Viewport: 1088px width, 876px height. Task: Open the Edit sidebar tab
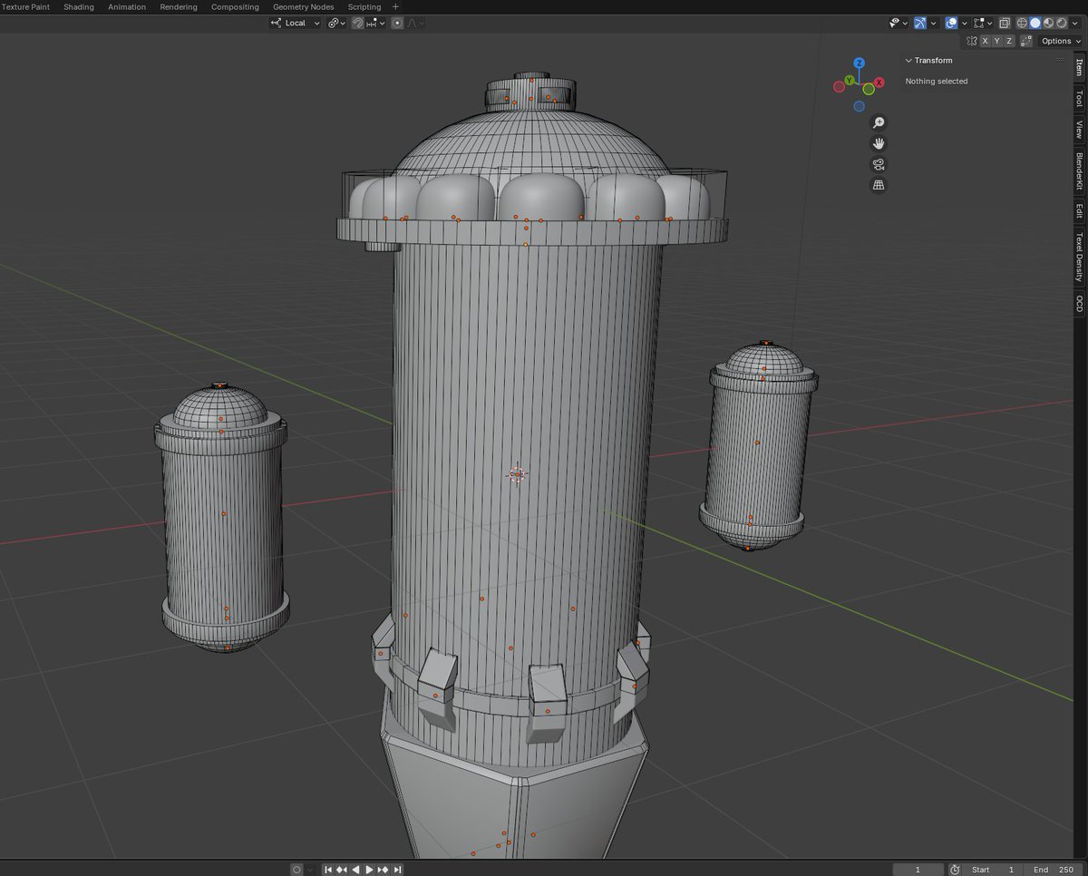pos(1079,211)
